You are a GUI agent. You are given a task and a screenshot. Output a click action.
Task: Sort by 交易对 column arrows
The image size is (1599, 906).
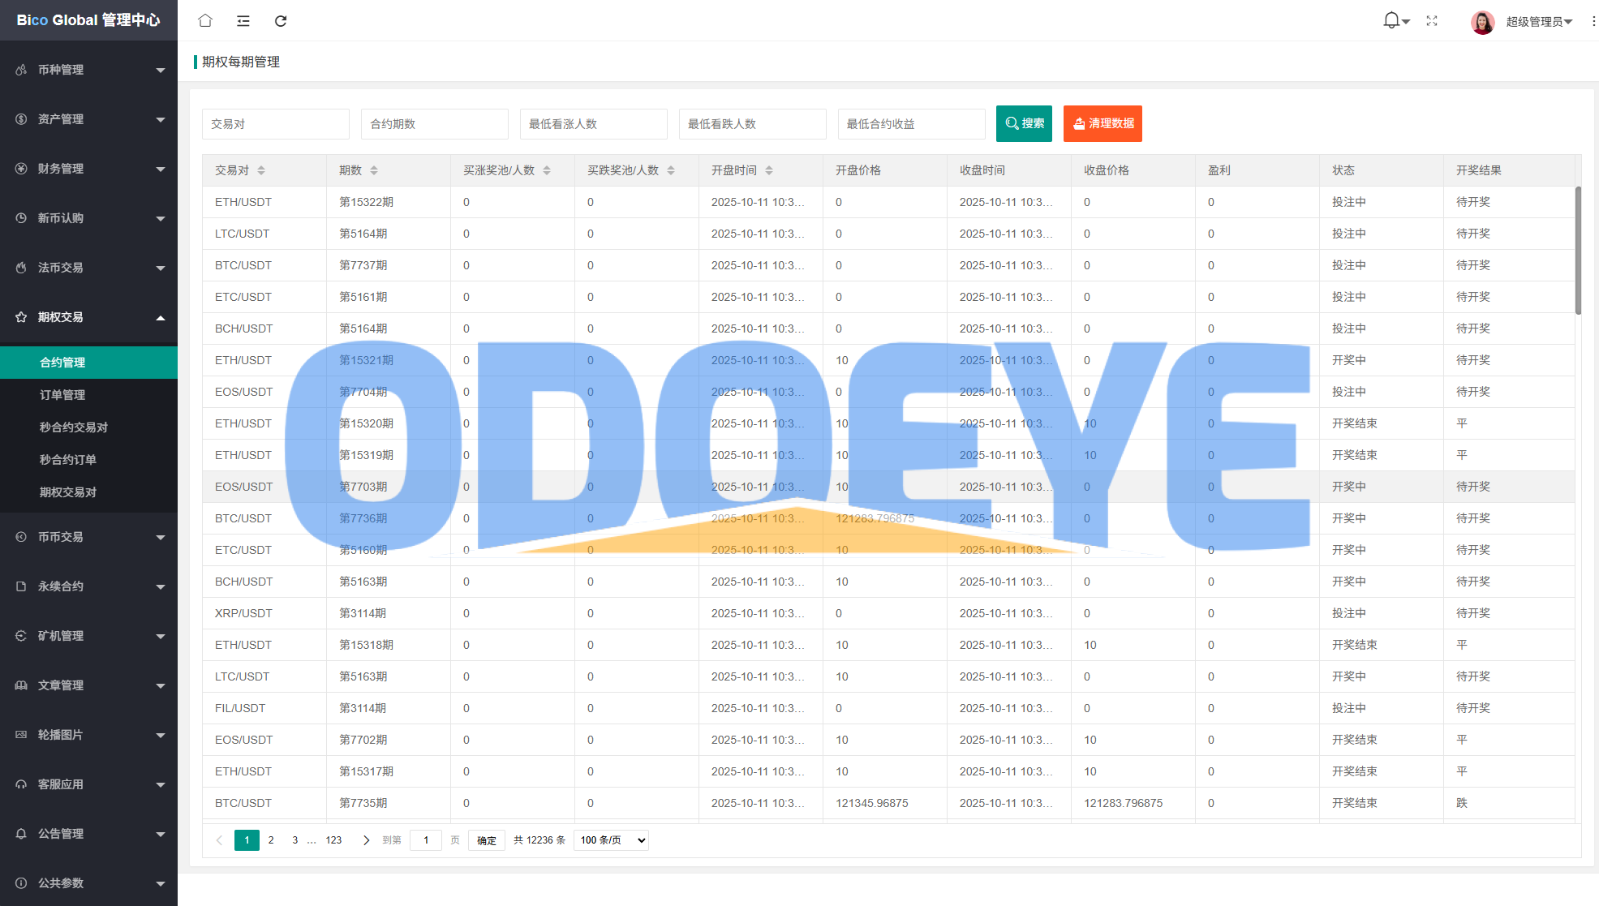pos(261,170)
